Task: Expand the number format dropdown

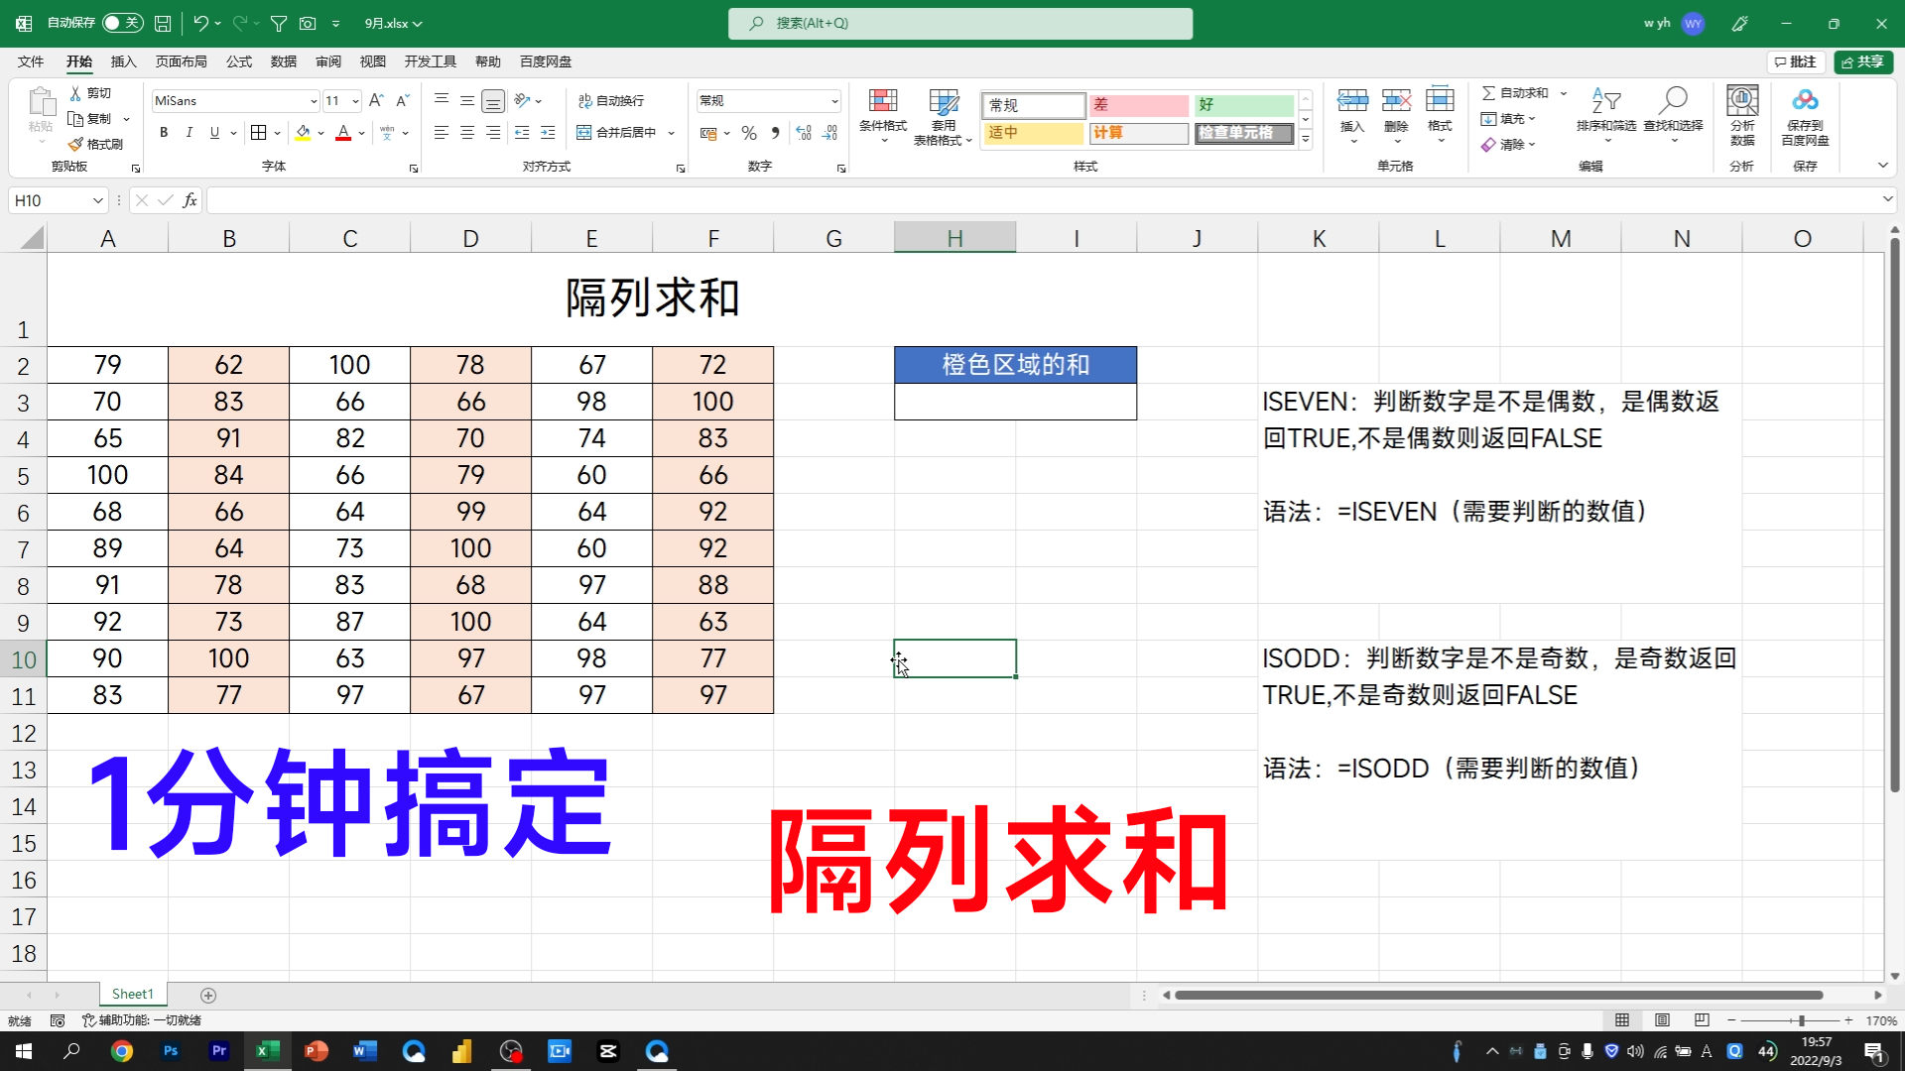Action: [x=834, y=101]
